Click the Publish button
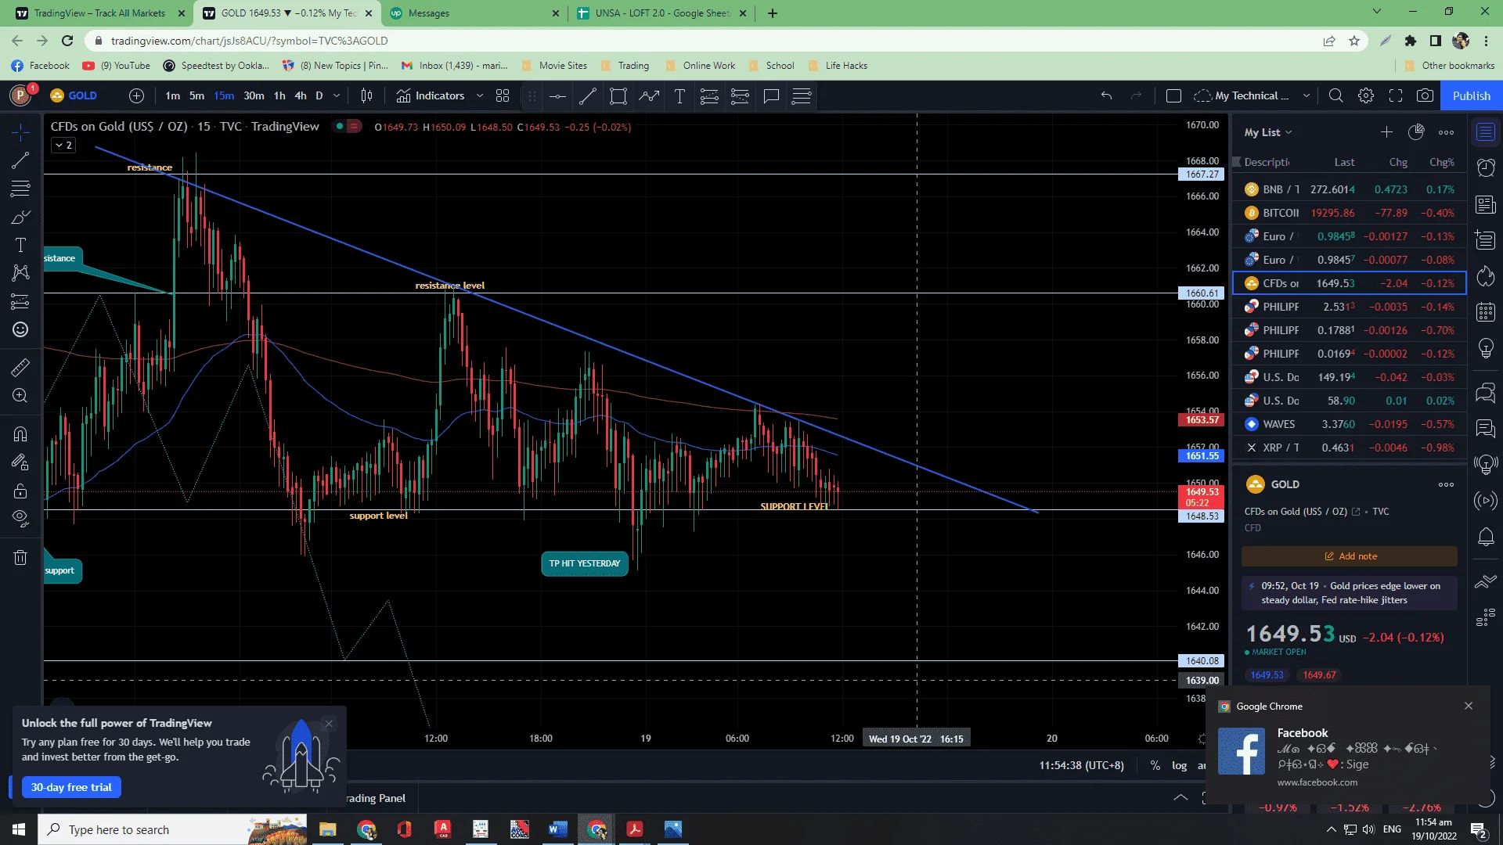The image size is (1503, 845). point(1472,95)
